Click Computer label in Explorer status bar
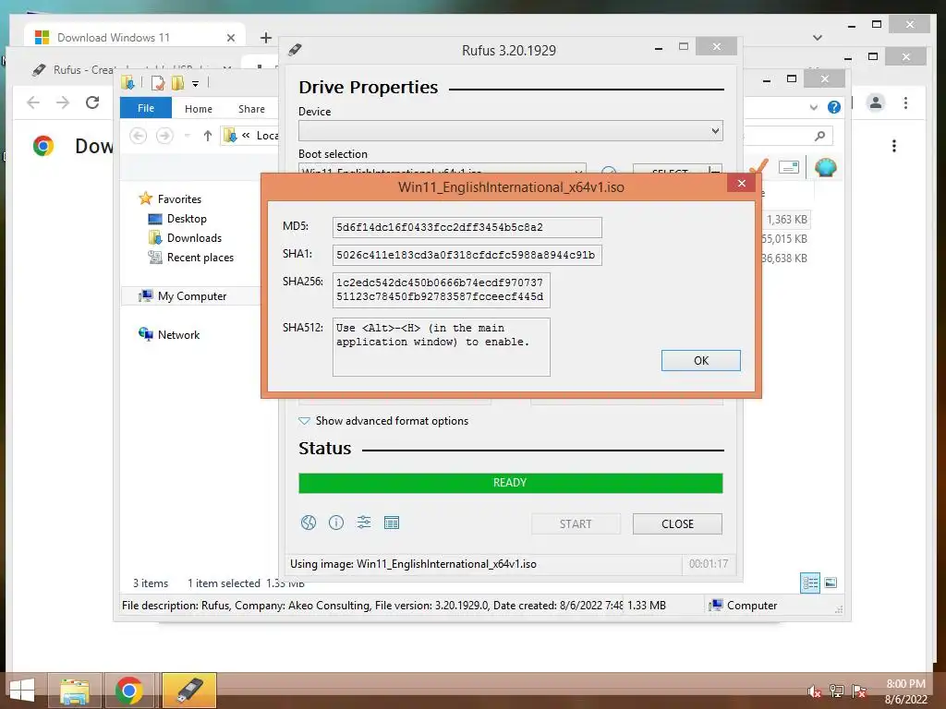Image resolution: width=946 pixels, height=709 pixels. tap(752, 606)
